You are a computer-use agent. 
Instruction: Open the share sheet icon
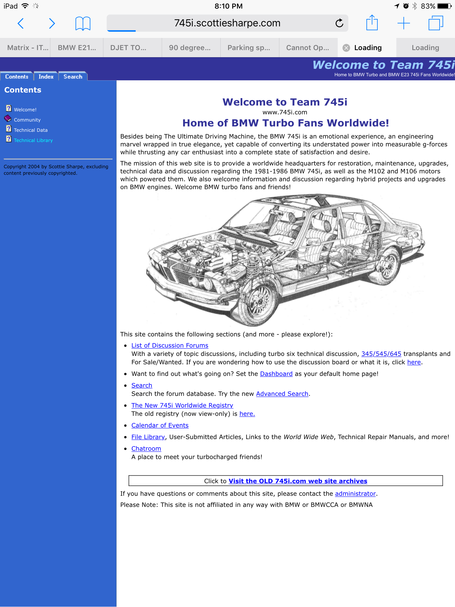coord(372,23)
